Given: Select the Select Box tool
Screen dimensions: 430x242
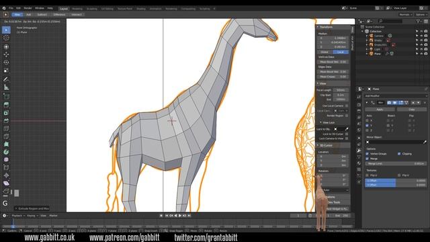Looking at the screenshot, I should [x=6, y=30].
